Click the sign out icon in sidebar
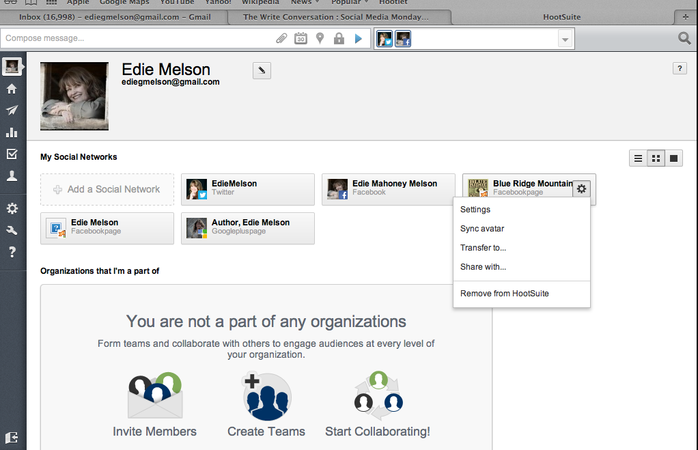The image size is (698, 450). pyautogui.click(x=12, y=438)
